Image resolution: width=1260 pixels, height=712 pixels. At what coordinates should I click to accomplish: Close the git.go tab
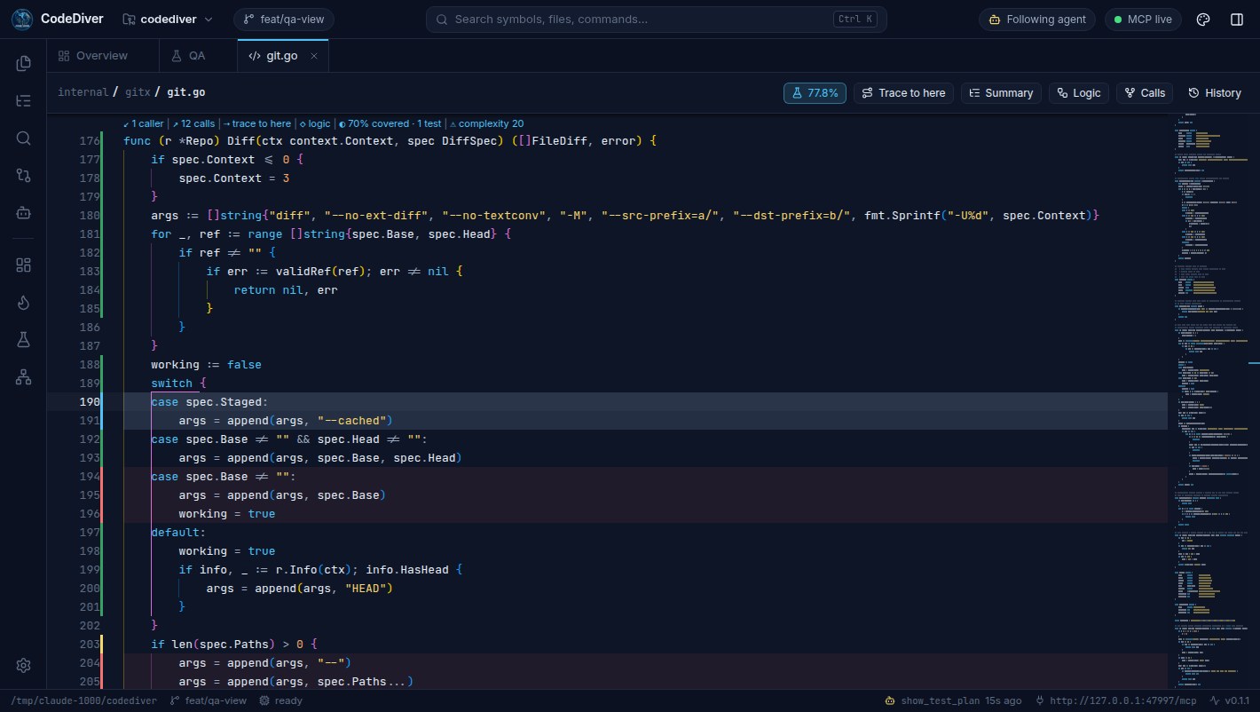coord(313,56)
